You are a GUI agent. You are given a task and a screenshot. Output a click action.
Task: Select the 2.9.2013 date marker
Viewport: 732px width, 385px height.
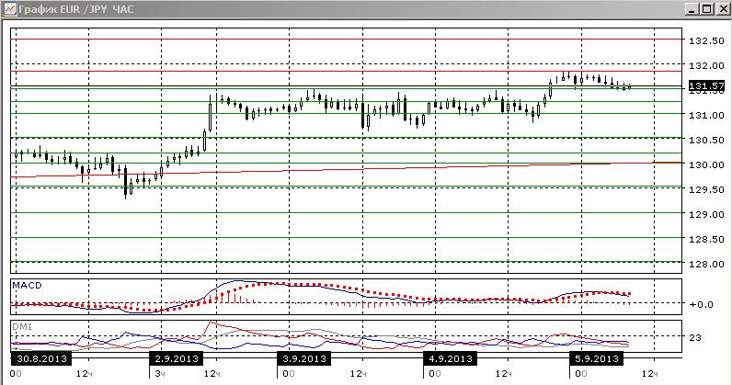(x=176, y=359)
